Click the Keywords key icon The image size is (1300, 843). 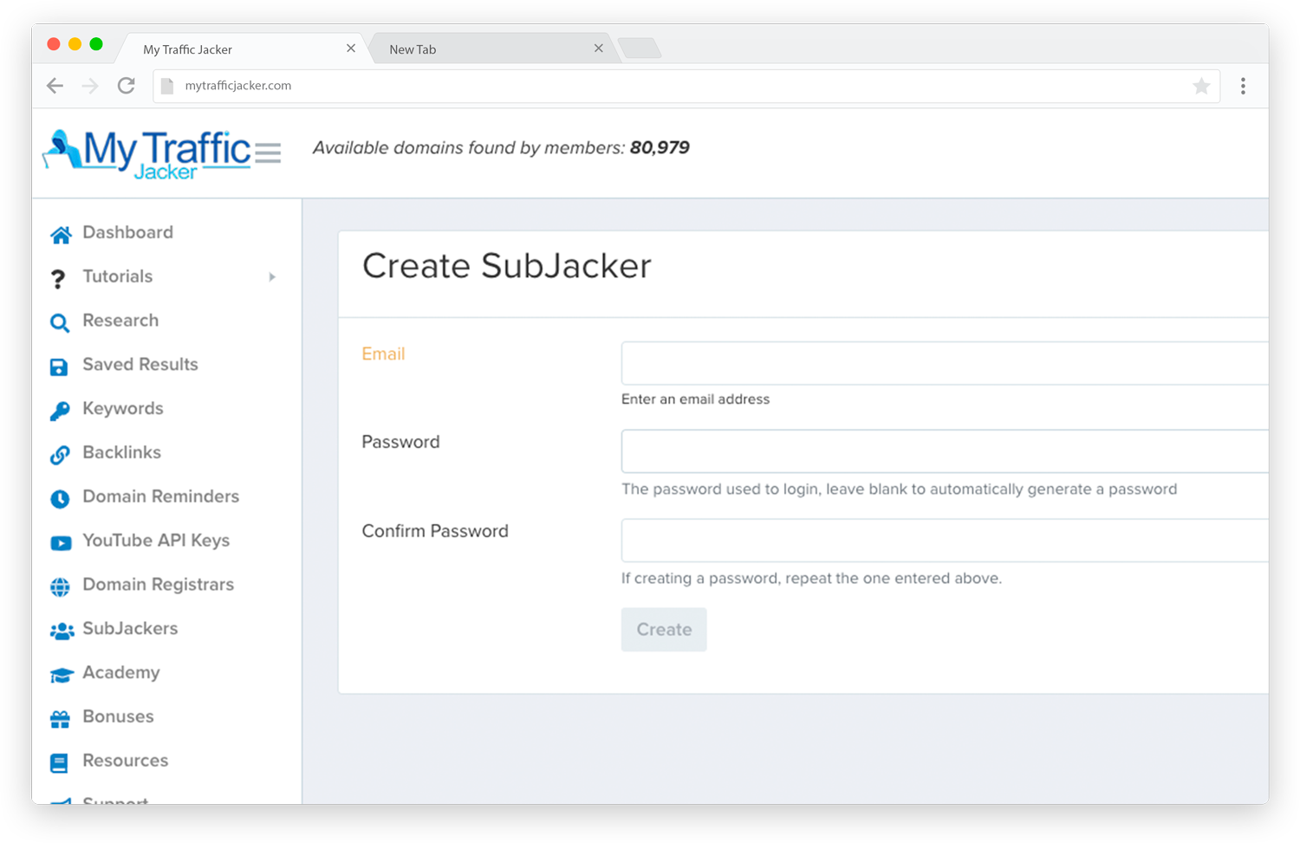click(59, 411)
